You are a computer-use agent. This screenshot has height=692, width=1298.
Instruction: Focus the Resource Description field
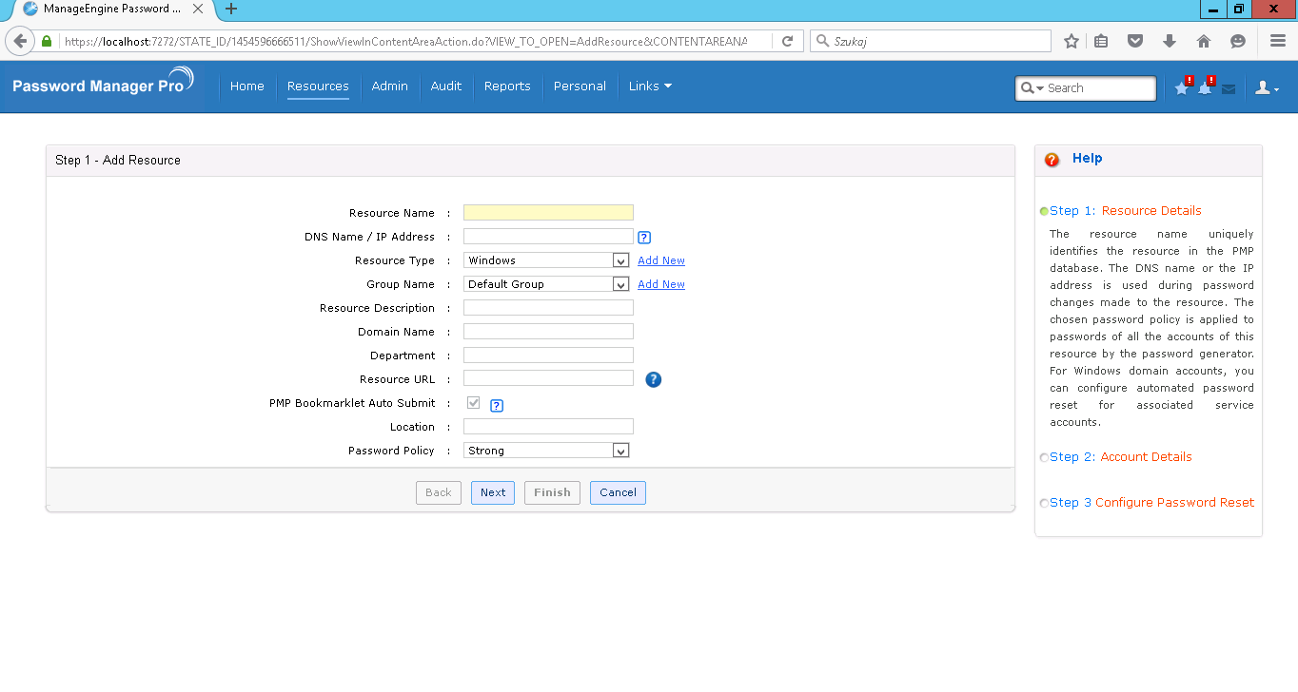548,308
